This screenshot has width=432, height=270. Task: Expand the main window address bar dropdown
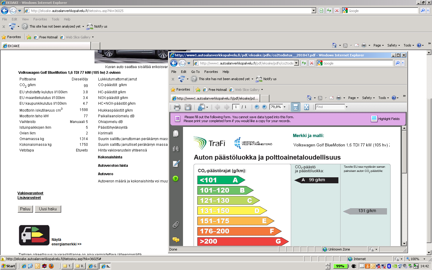pyautogui.click(x=314, y=10)
